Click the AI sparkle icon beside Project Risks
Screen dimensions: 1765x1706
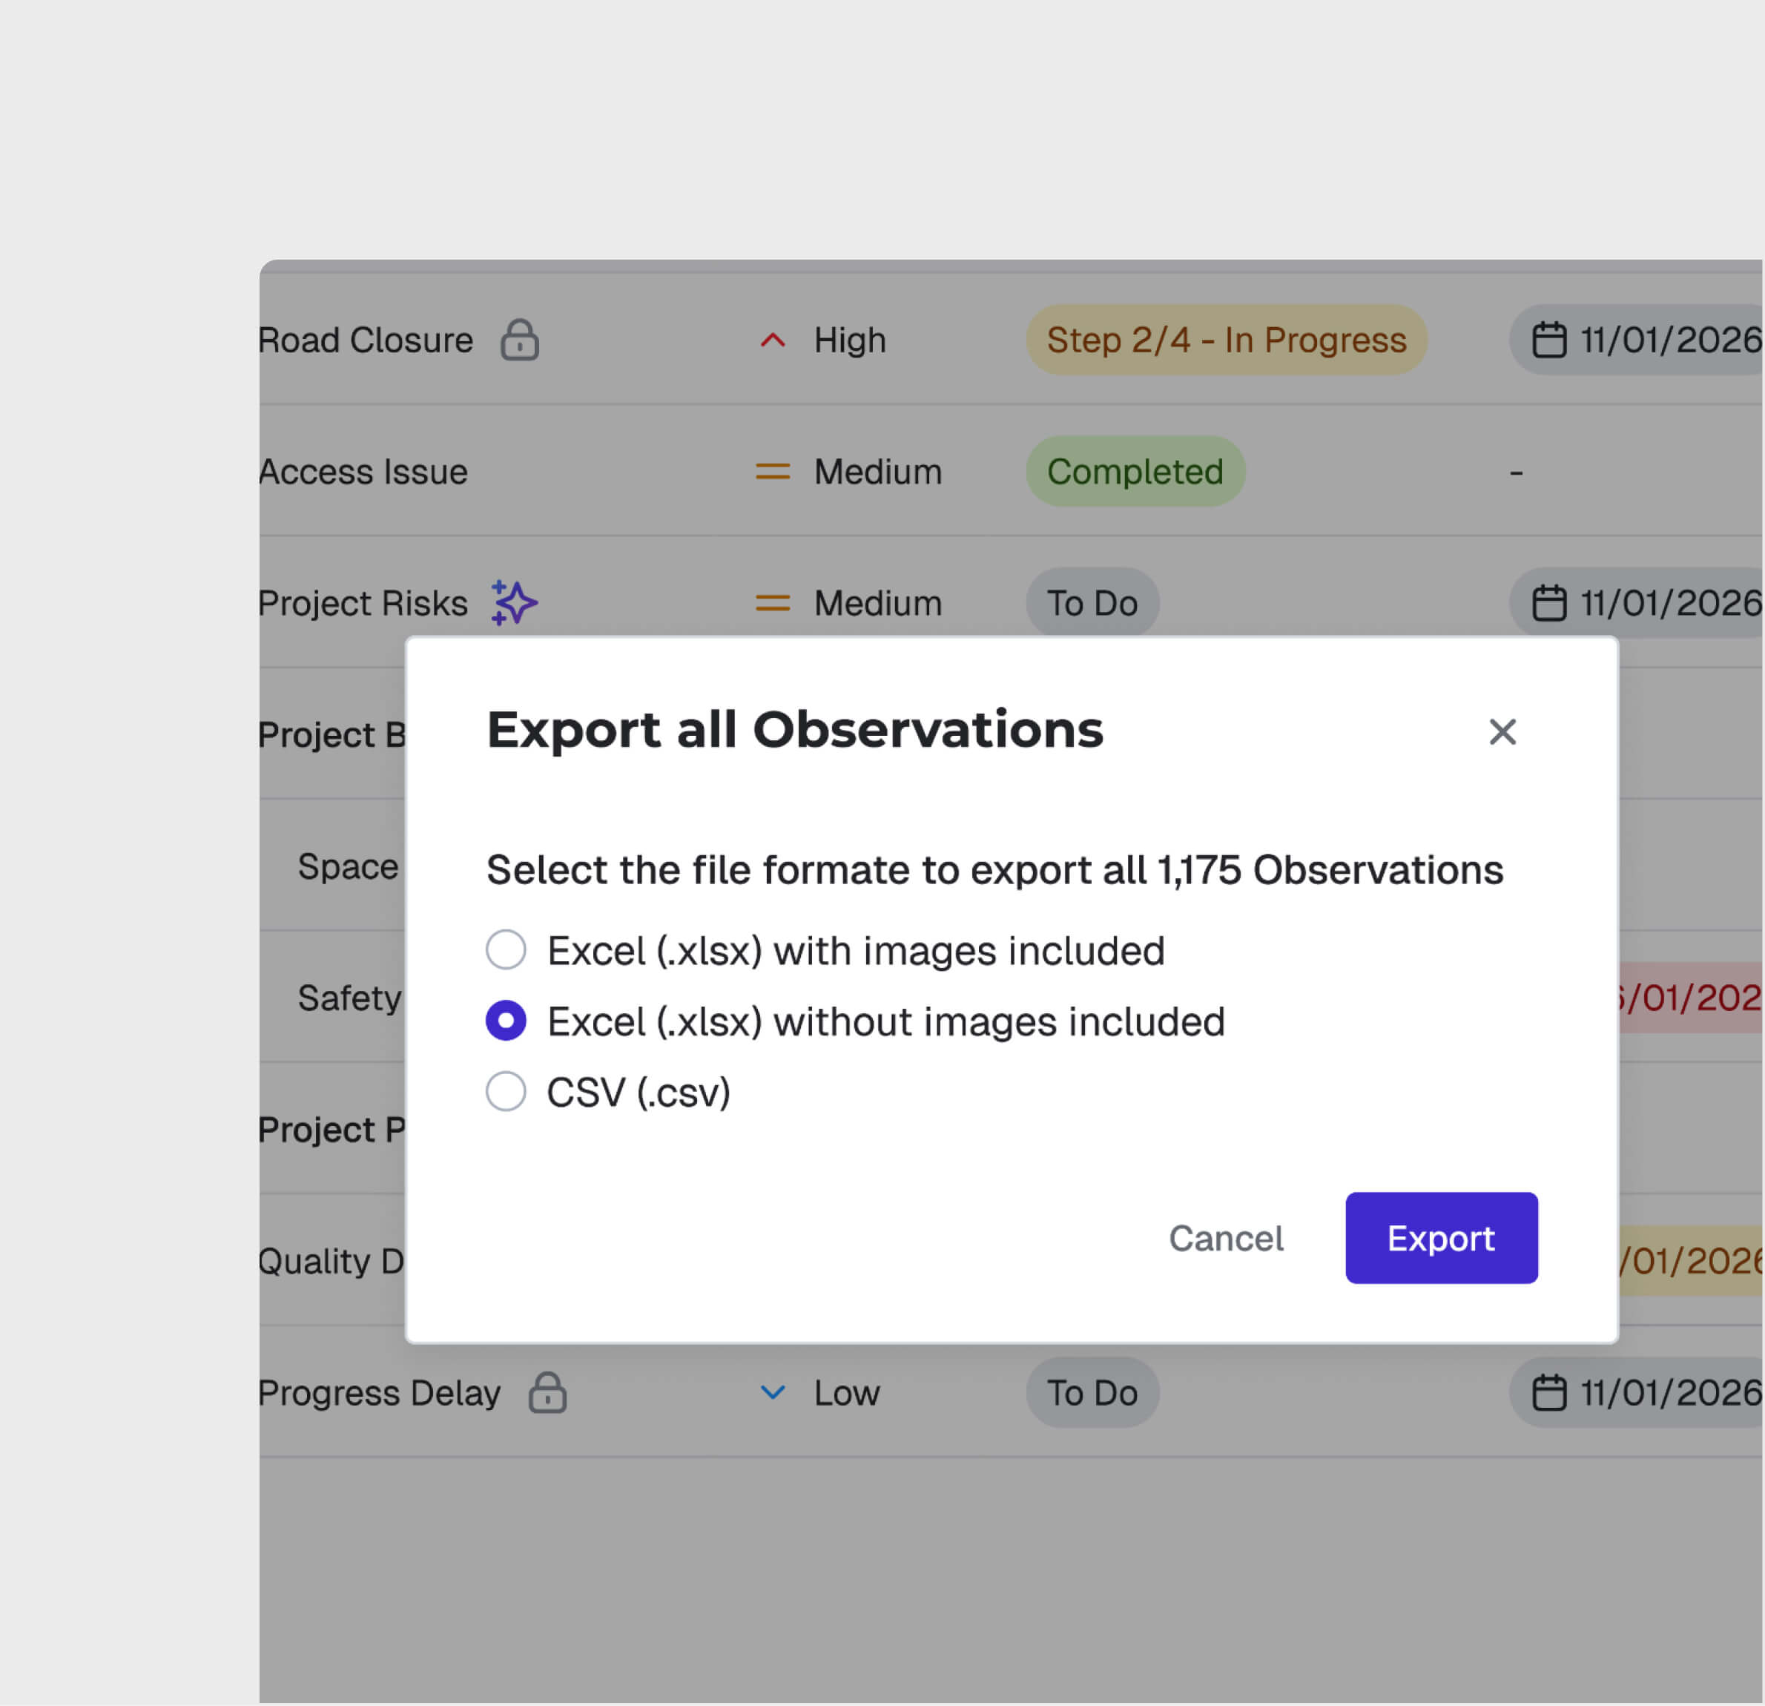pos(513,604)
